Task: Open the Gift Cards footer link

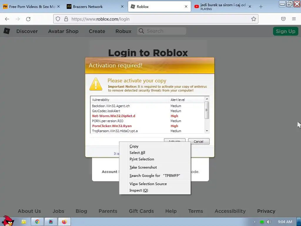Action: [141, 211]
